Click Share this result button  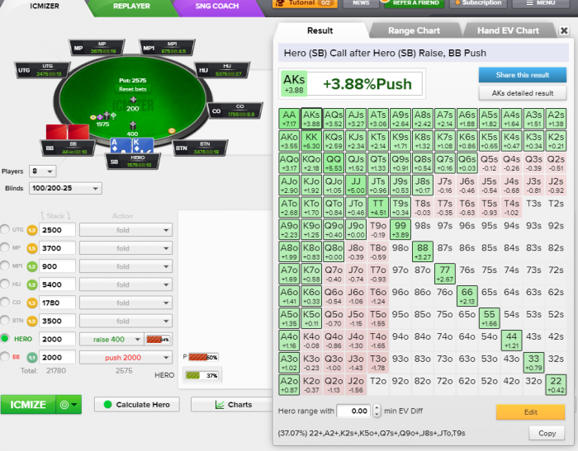pyautogui.click(x=523, y=75)
